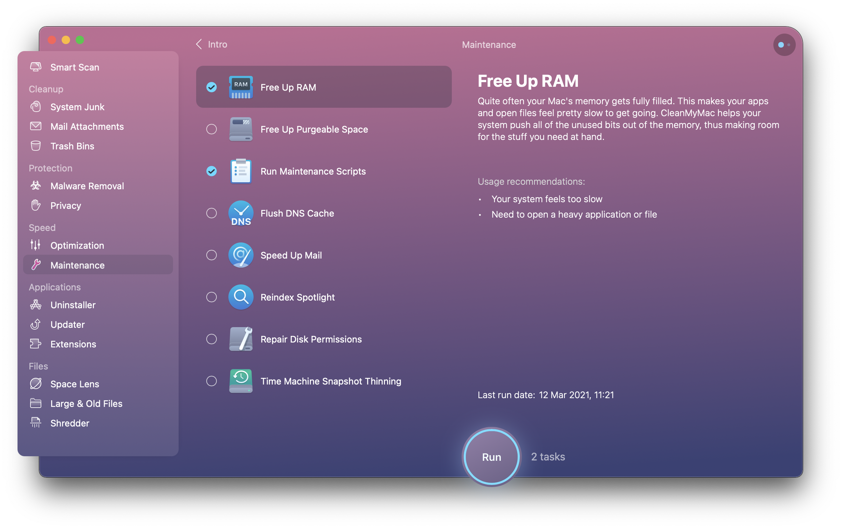This screenshot has width=842, height=529.
Task: Select the Optimization menu item
Action: 77,245
